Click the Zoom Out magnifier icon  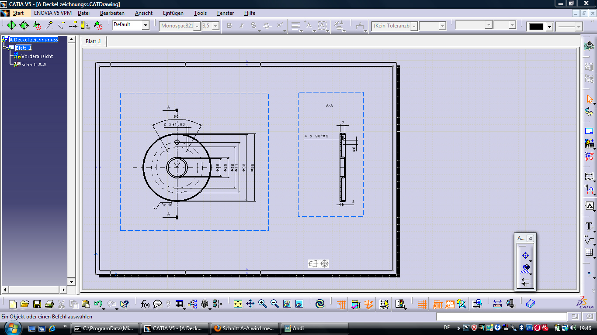(x=274, y=304)
